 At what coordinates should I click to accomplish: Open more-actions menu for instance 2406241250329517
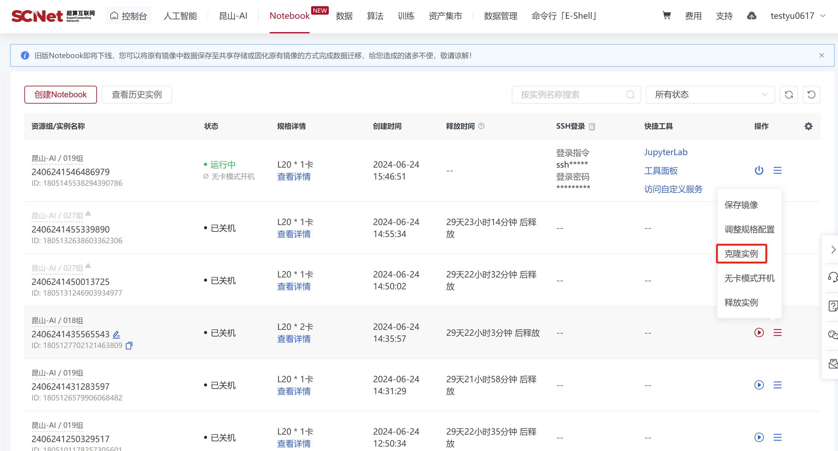click(778, 437)
